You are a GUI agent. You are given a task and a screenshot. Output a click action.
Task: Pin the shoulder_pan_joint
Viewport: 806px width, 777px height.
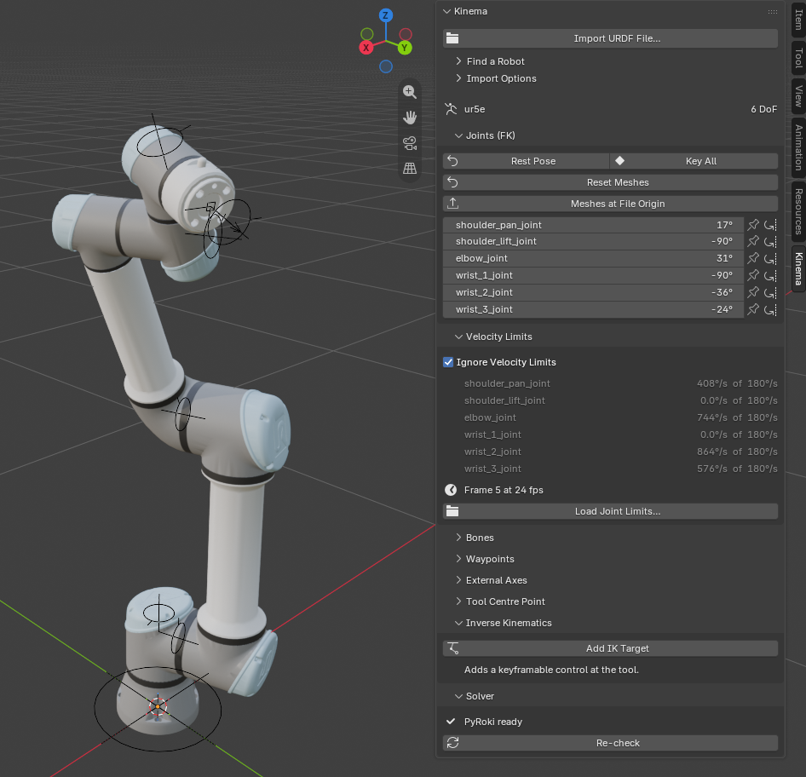click(x=753, y=225)
